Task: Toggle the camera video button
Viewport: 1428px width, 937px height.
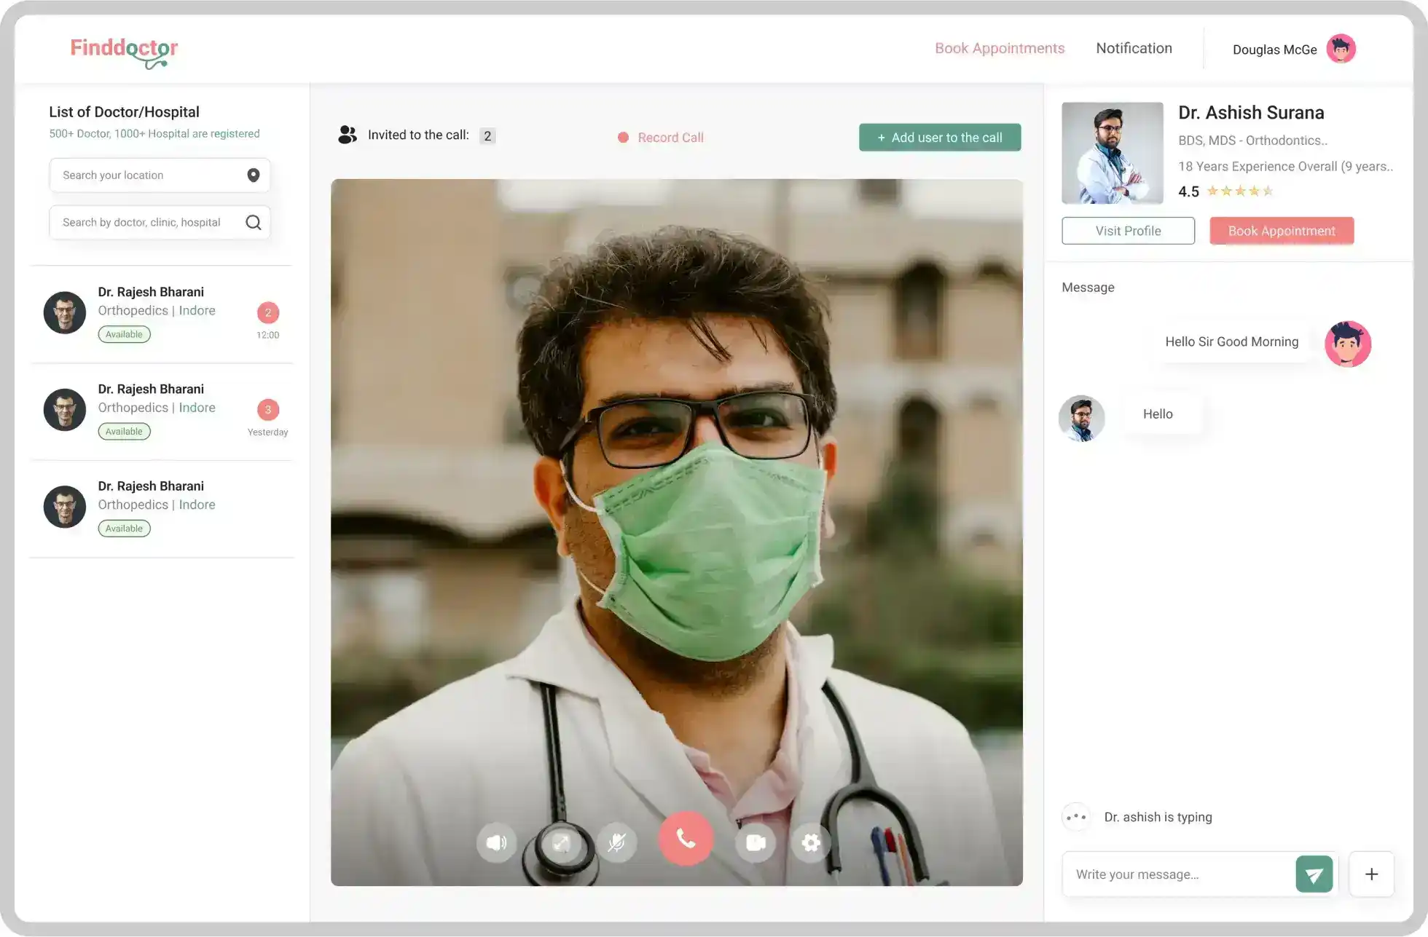Action: pos(756,842)
